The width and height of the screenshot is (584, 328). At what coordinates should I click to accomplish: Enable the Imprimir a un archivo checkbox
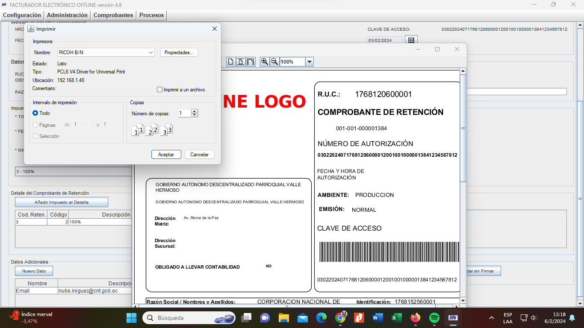click(x=160, y=90)
